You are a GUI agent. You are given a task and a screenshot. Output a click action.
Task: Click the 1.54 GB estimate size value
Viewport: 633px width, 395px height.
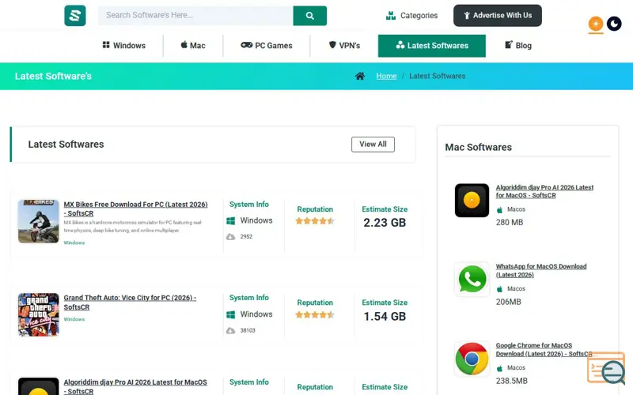pyautogui.click(x=385, y=317)
